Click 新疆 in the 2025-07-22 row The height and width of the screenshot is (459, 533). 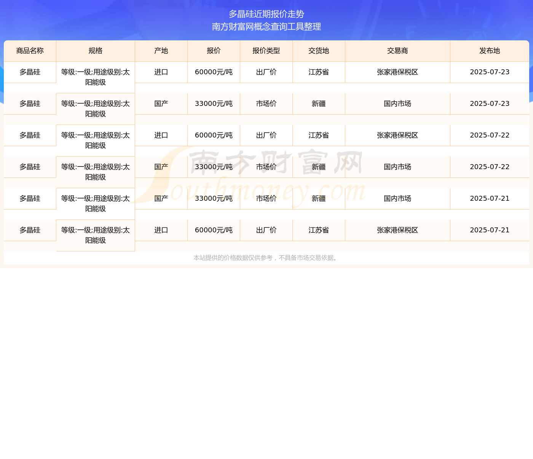click(319, 167)
